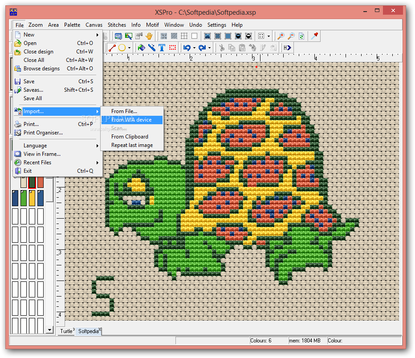The width and height of the screenshot is (415, 358).
Task: Open the Settings menu
Action: 217,25
